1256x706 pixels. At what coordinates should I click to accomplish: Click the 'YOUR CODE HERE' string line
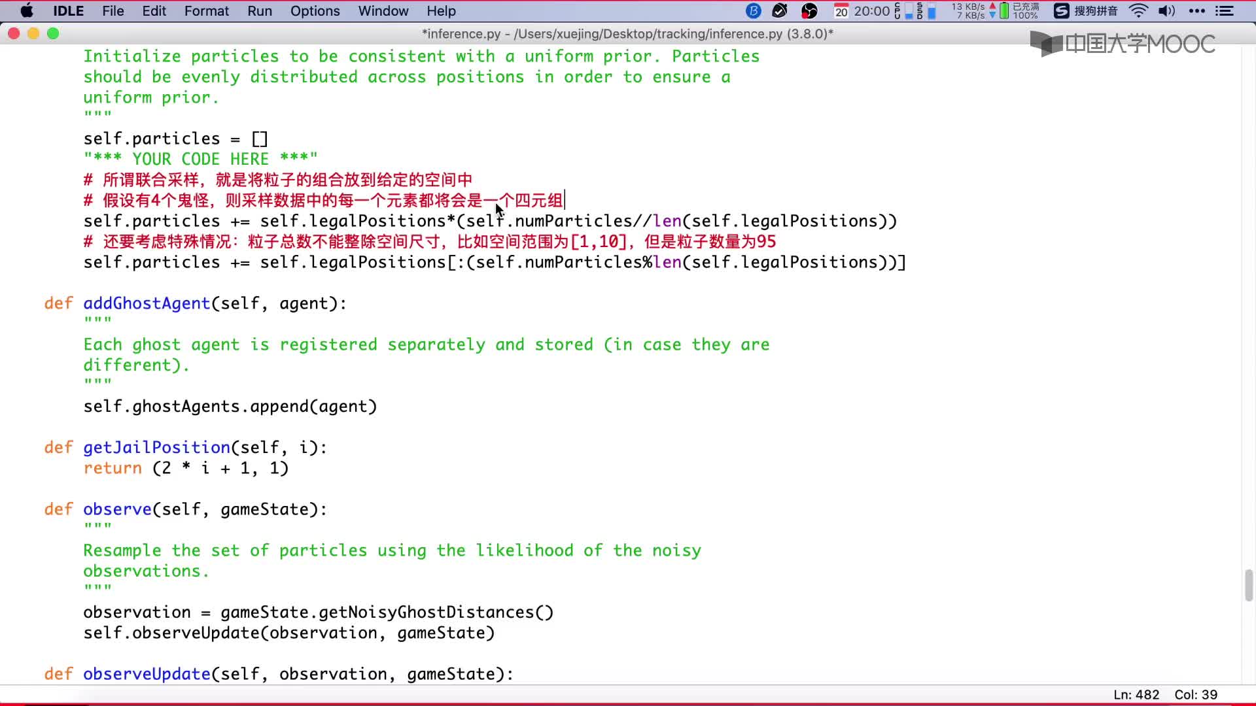click(200, 159)
